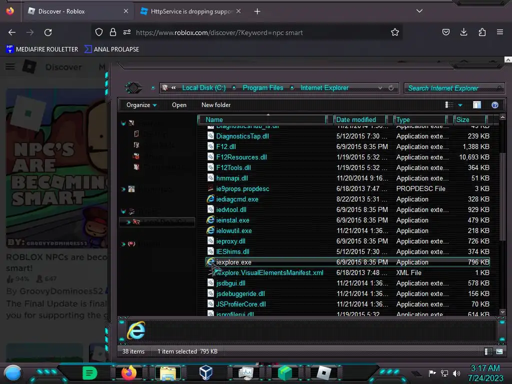Show site security info via padlock icon
The image size is (512, 384).
pos(113,32)
